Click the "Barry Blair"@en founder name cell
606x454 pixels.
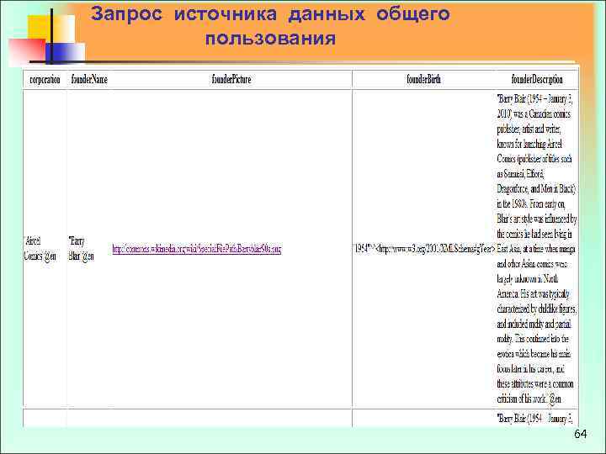pyautogui.click(x=88, y=249)
